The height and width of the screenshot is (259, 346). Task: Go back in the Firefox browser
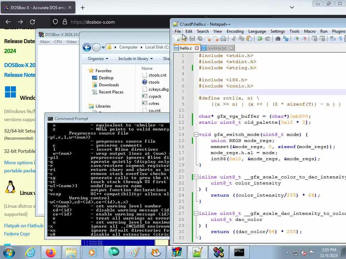(x=8, y=22)
